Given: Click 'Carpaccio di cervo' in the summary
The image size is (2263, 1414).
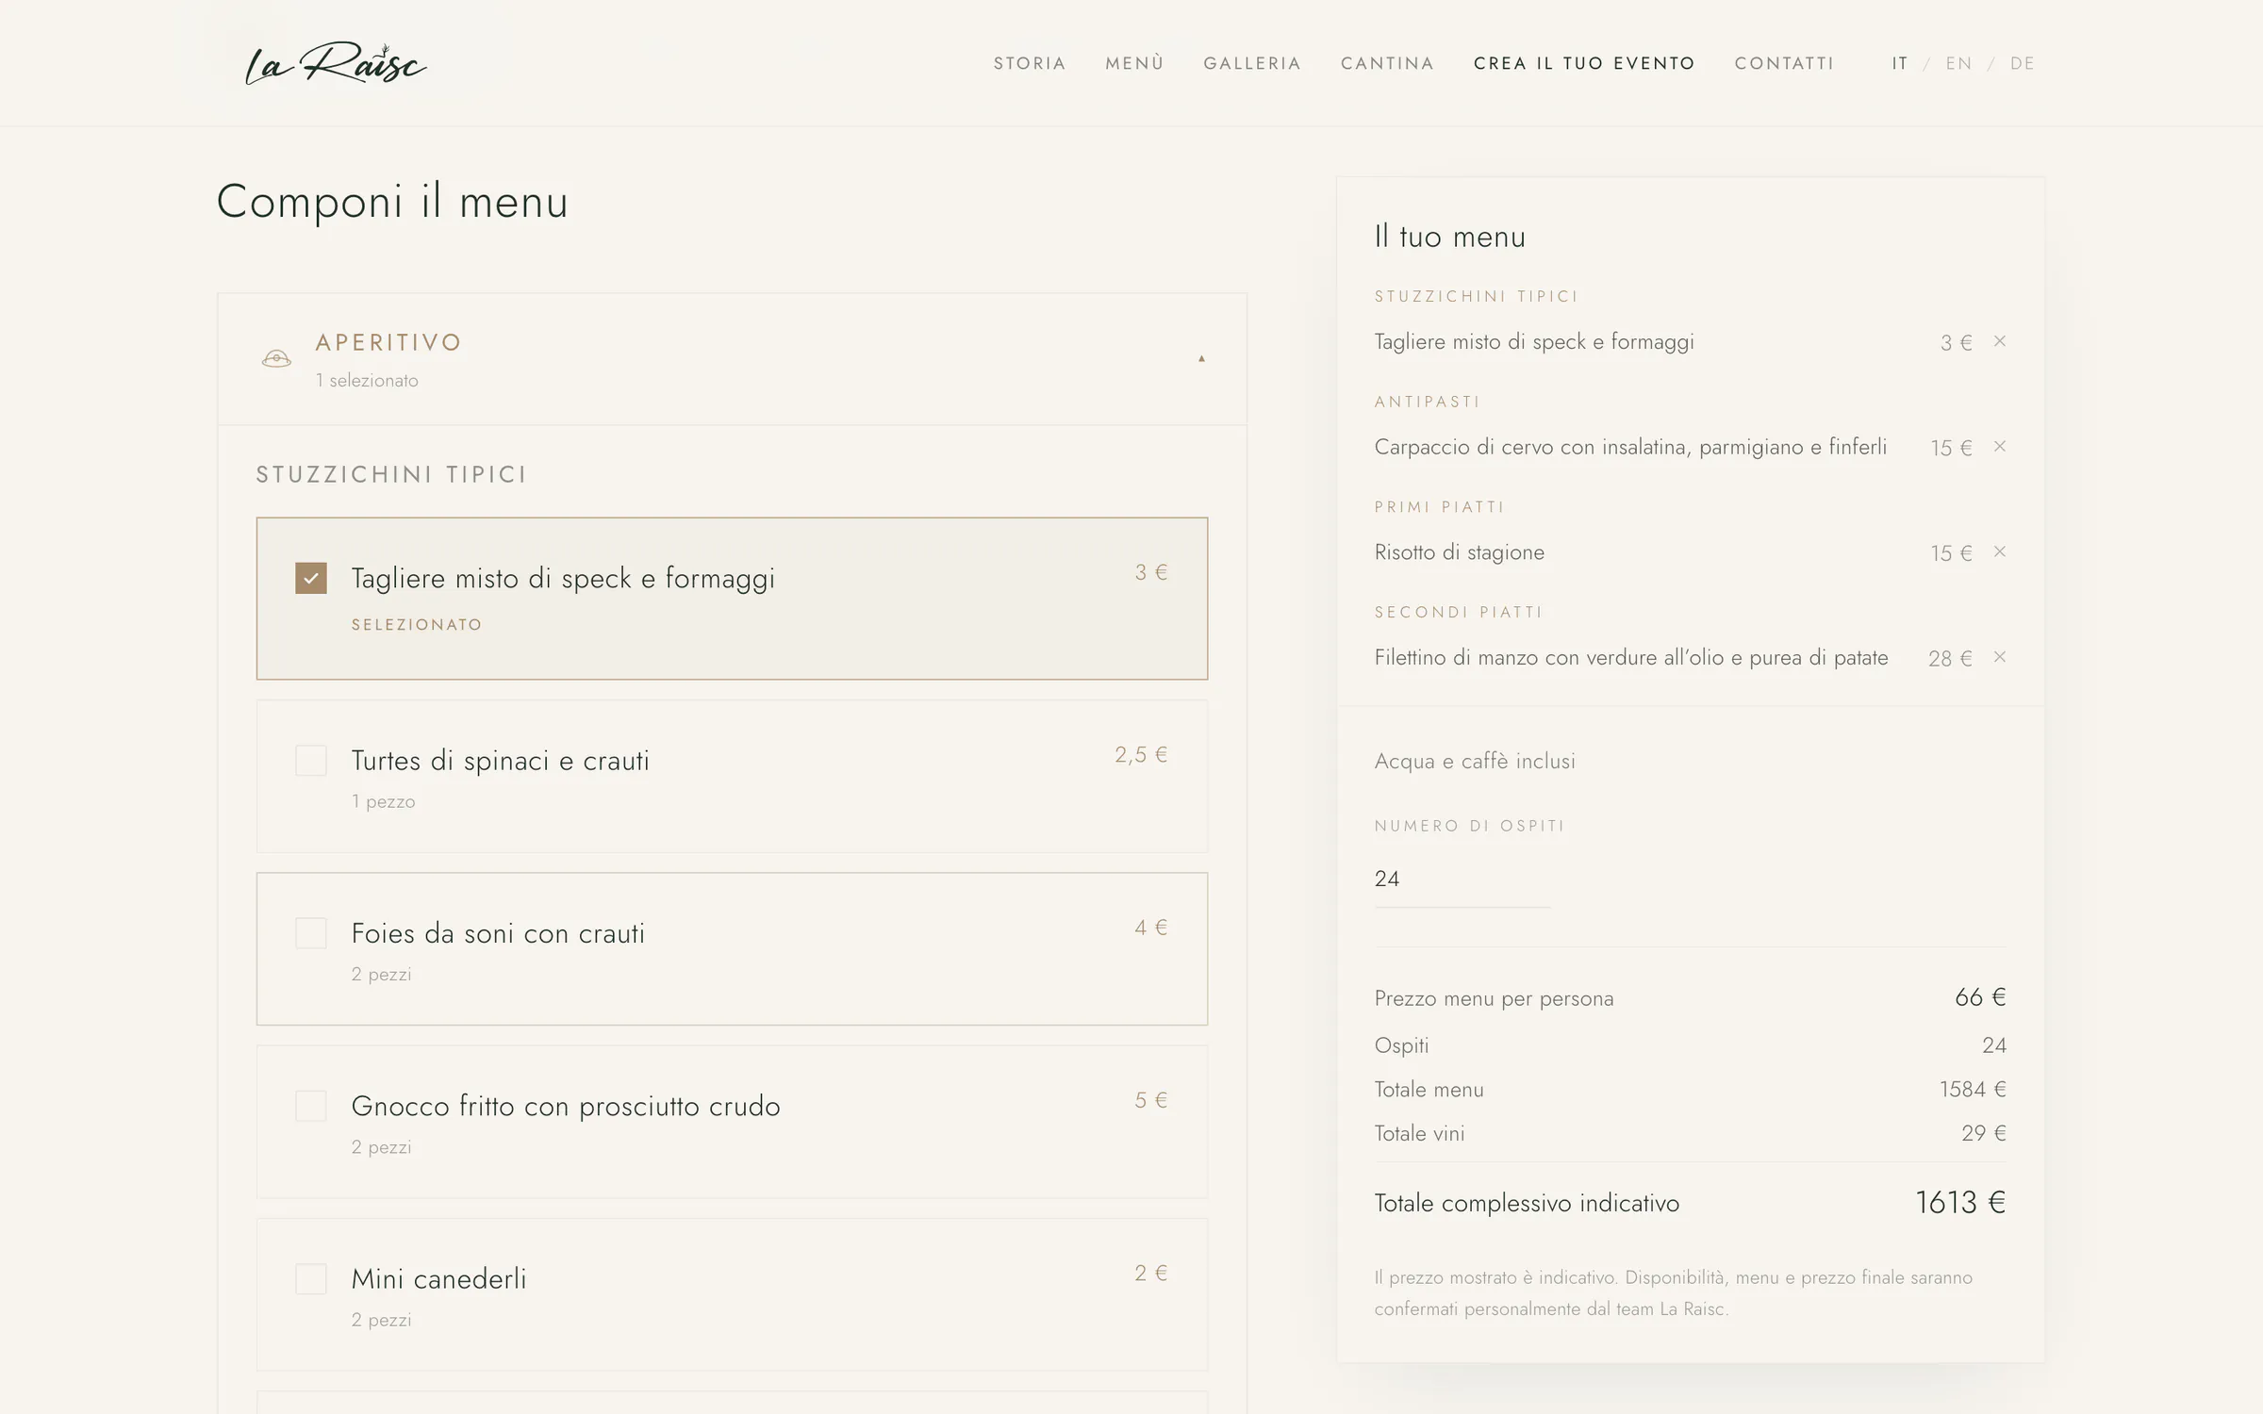Looking at the screenshot, I should point(1630,447).
